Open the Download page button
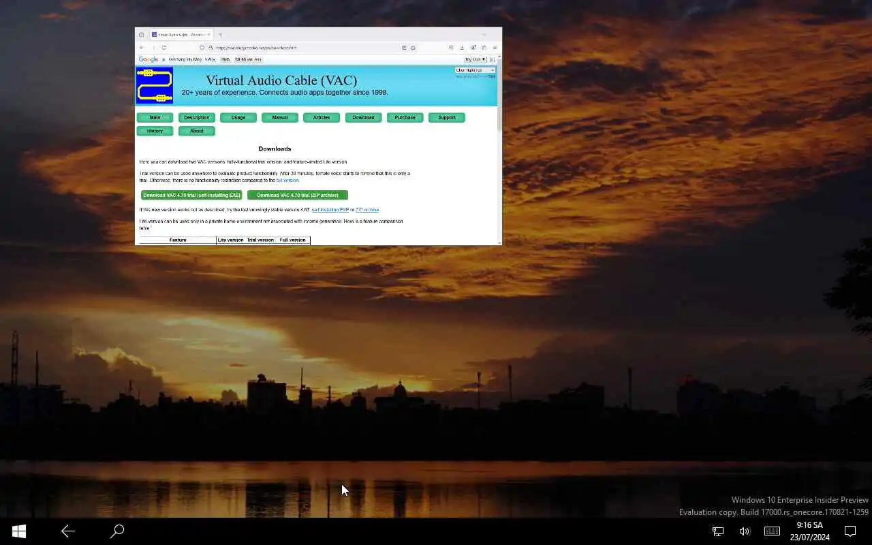This screenshot has width=872, height=545. coord(363,117)
